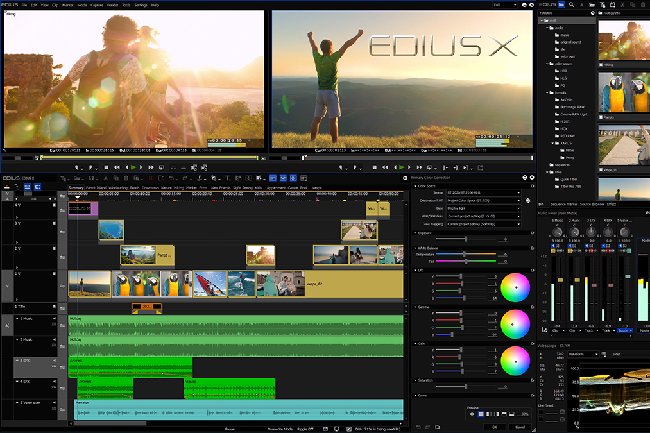Open the Source color space dropdown

click(483, 192)
